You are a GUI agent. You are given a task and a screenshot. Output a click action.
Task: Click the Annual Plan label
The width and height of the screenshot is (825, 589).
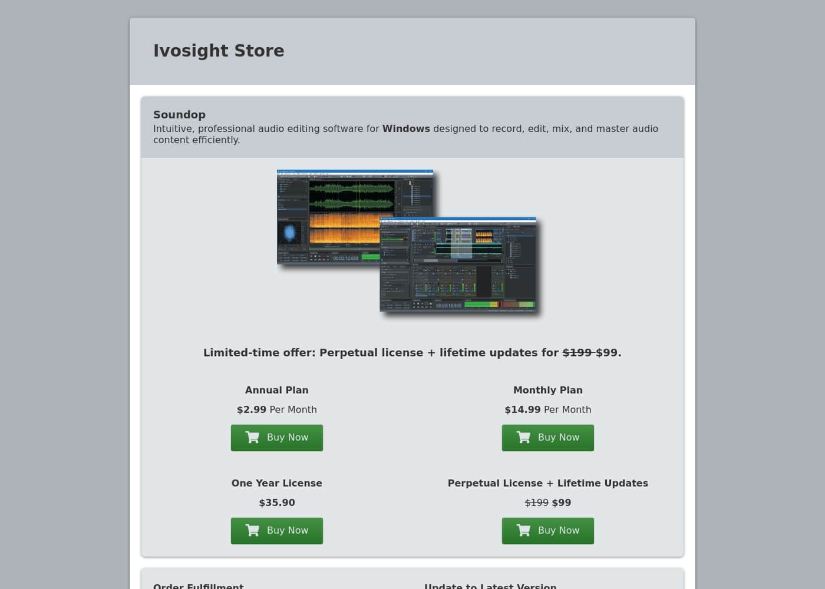pos(277,390)
